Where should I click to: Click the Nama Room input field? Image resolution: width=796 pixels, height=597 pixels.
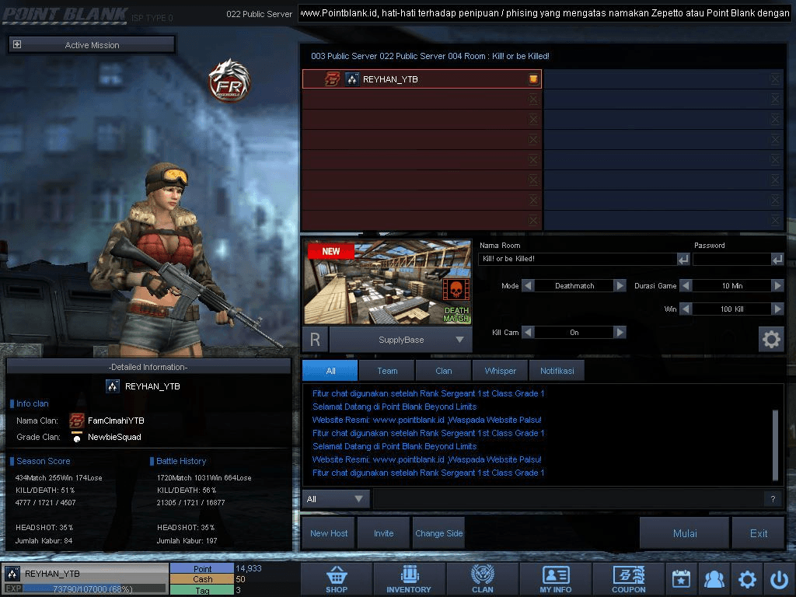(x=578, y=259)
